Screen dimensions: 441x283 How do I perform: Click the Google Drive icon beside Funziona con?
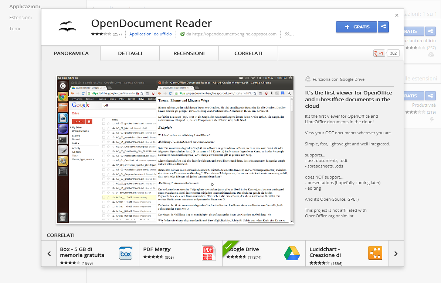pyautogui.click(x=308, y=79)
